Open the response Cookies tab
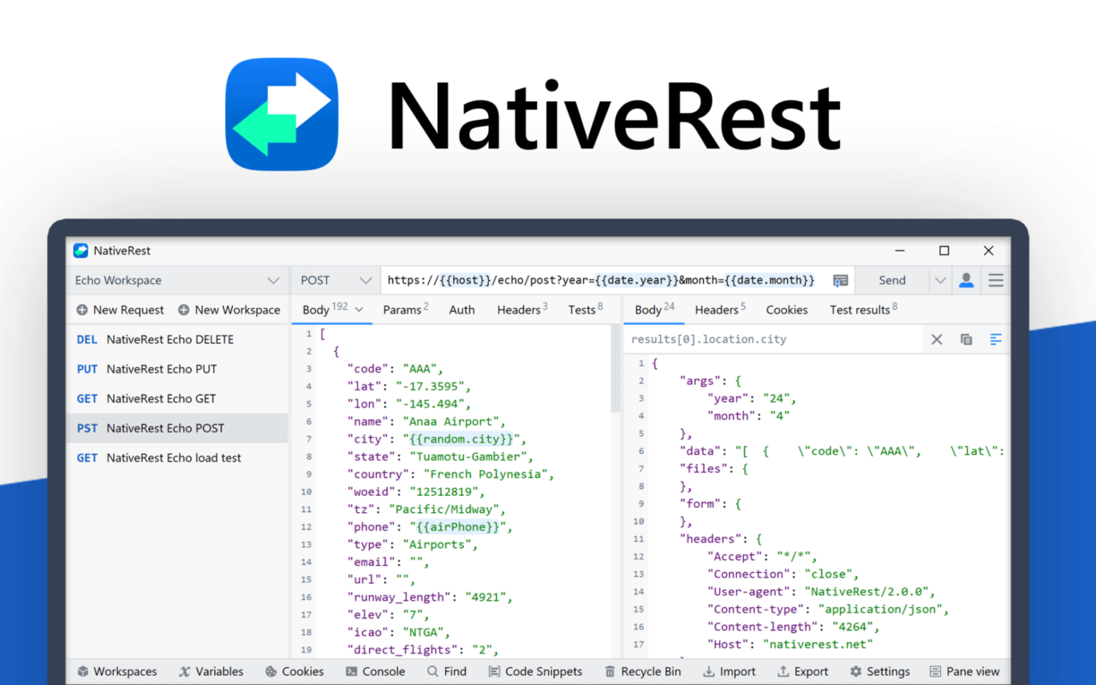 (x=787, y=310)
